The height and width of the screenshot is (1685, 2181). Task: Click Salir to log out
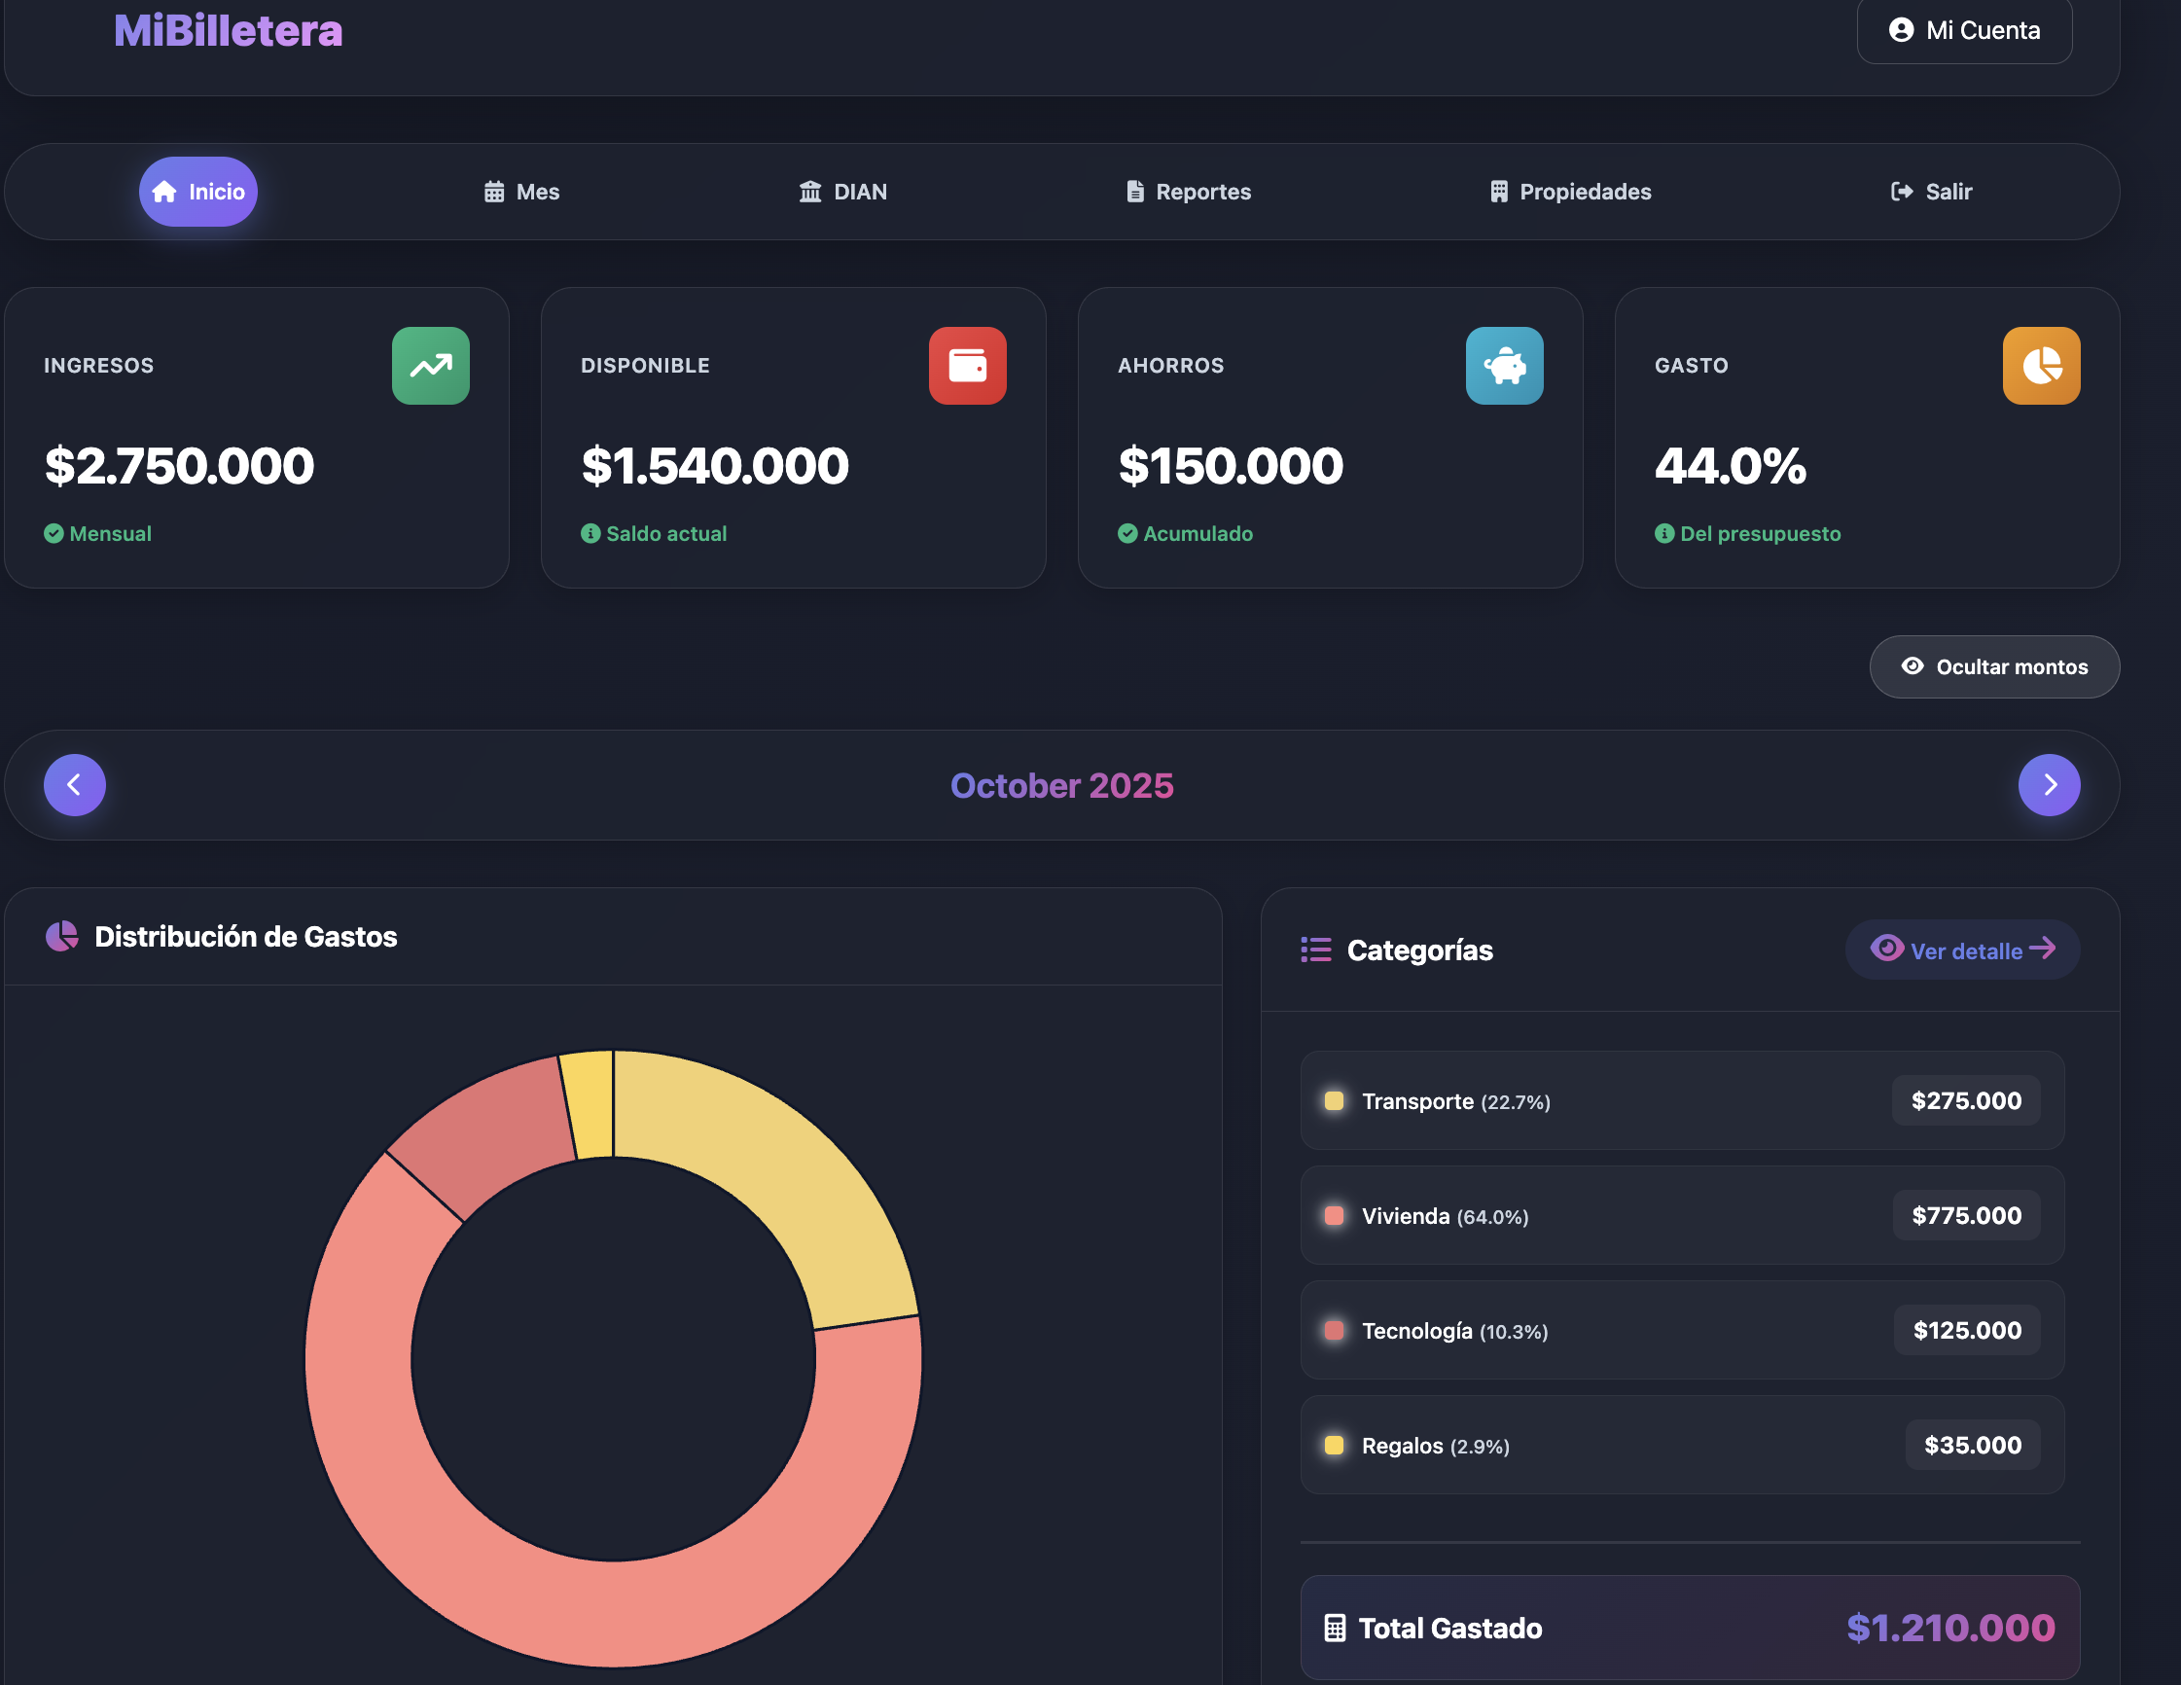click(1931, 191)
